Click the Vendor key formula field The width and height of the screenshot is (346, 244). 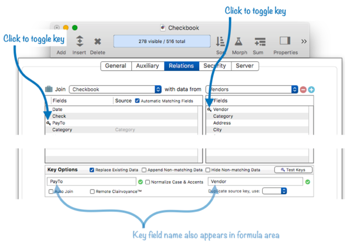coord(256,182)
